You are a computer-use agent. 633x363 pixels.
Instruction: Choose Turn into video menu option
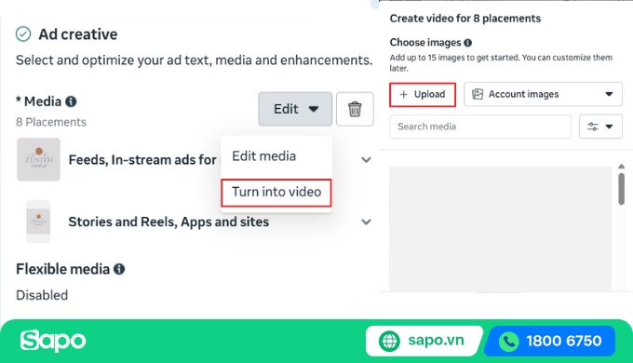[276, 192]
